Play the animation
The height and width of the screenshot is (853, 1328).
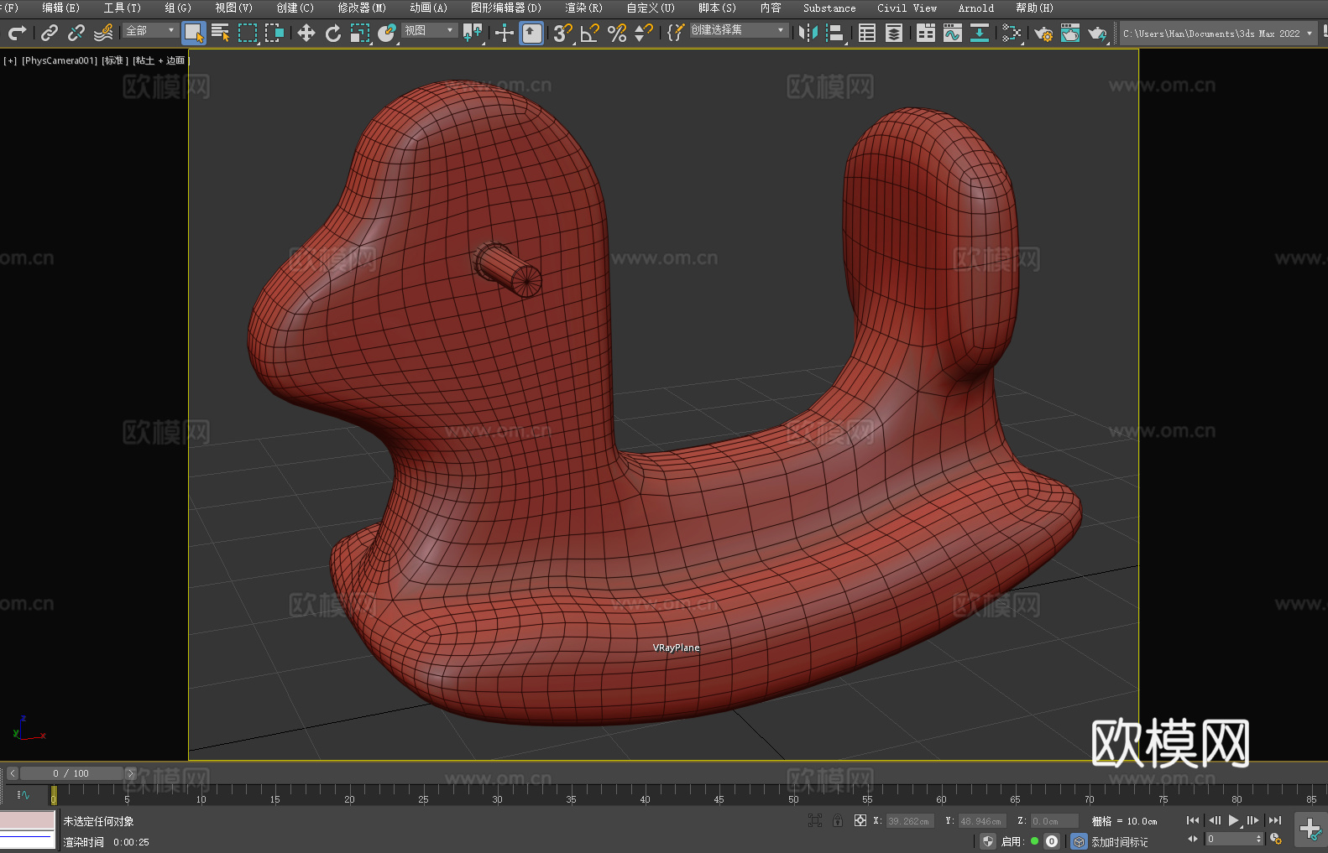1234,820
